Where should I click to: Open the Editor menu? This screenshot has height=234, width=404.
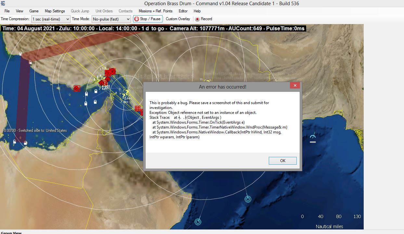[183, 11]
